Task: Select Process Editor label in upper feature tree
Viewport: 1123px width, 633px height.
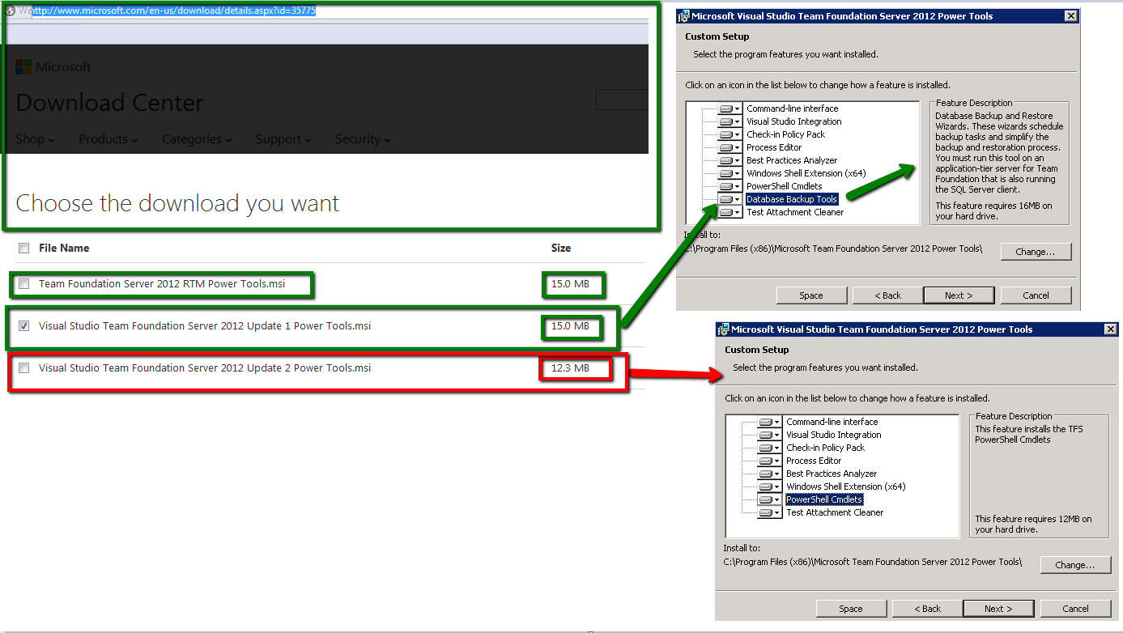Action: 774,147
